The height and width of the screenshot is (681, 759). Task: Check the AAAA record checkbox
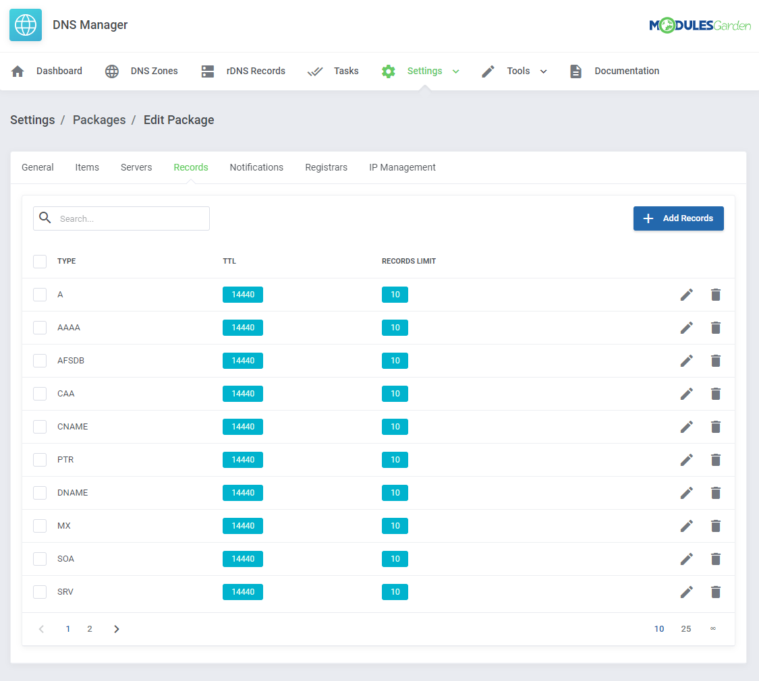click(x=40, y=328)
